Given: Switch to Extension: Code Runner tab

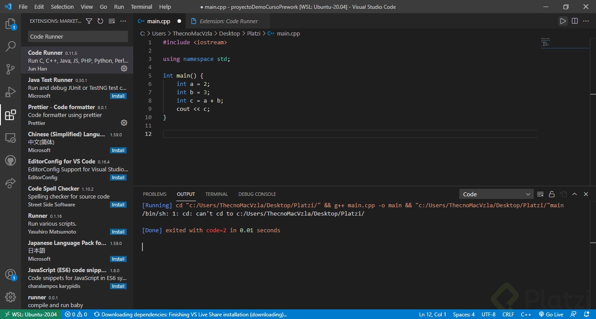Looking at the screenshot, I should [x=223, y=21].
